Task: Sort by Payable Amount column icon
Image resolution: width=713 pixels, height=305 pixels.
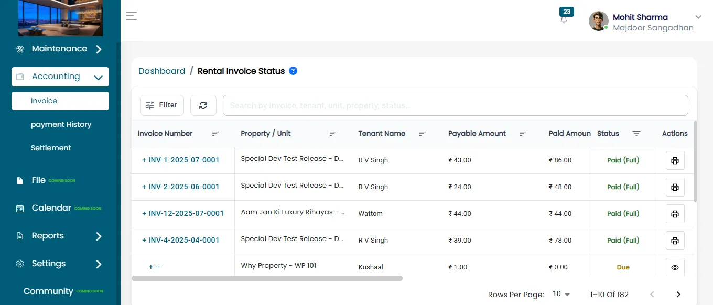Action: (523, 134)
